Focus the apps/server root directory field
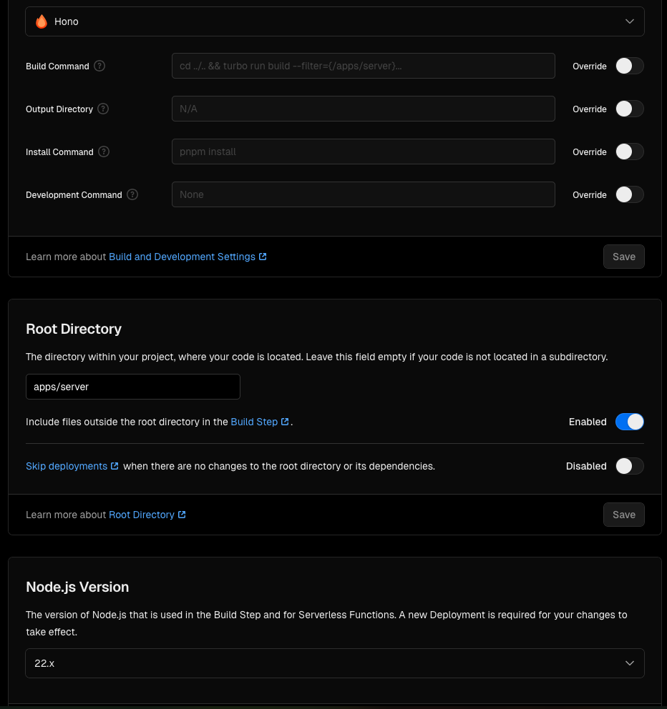Image resolution: width=667 pixels, height=709 pixels. [x=132, y=387]
